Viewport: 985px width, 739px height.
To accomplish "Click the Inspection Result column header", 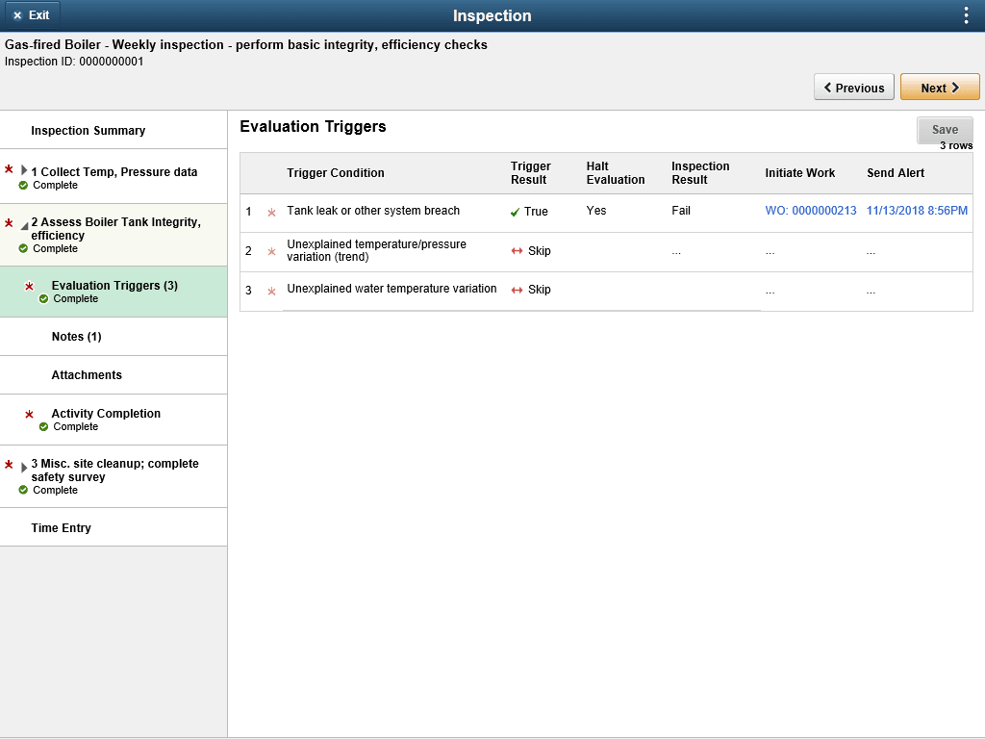I will point(700,173).
